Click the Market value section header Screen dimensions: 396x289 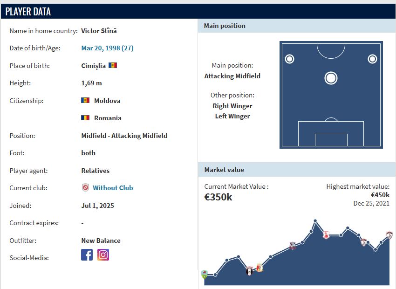coord(297,170)
